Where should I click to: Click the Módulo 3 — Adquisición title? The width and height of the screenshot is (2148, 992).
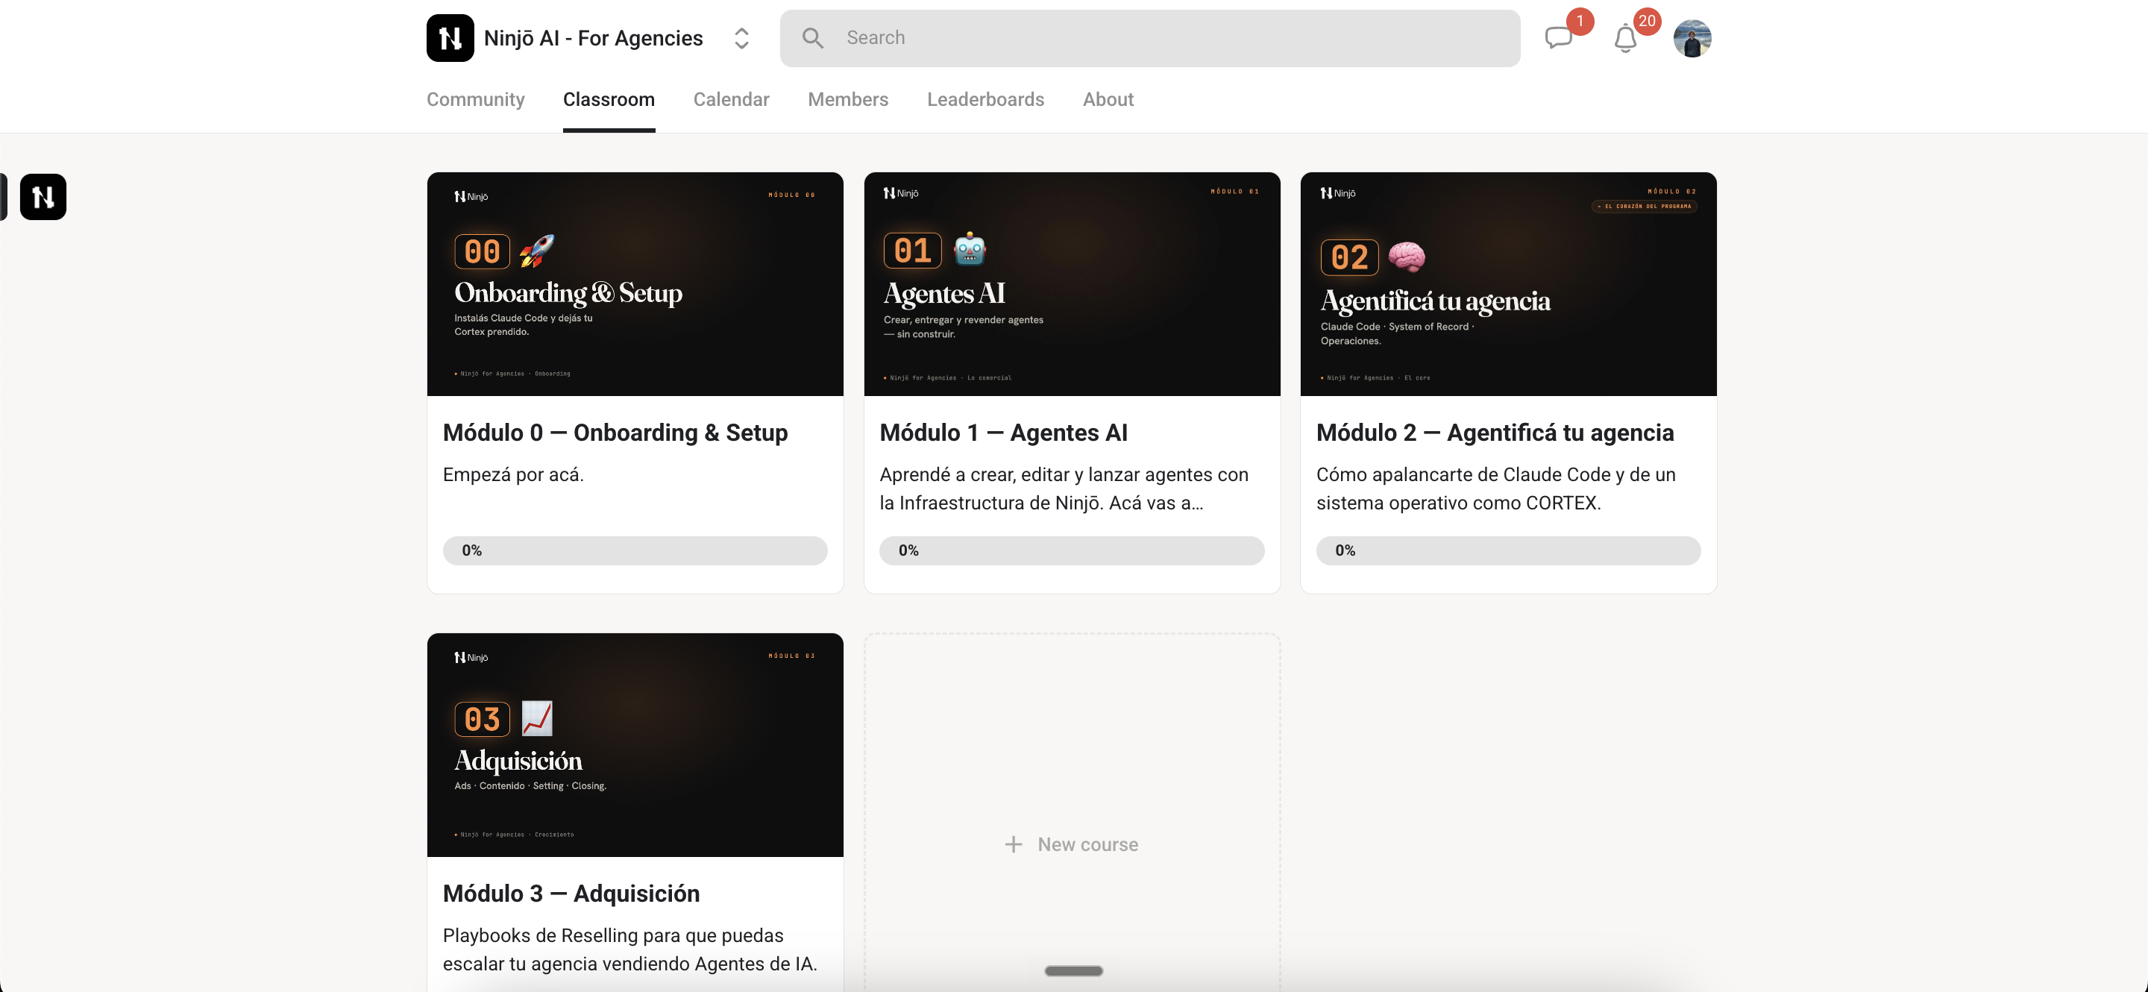pyautogui.click(x=571, y=894)
